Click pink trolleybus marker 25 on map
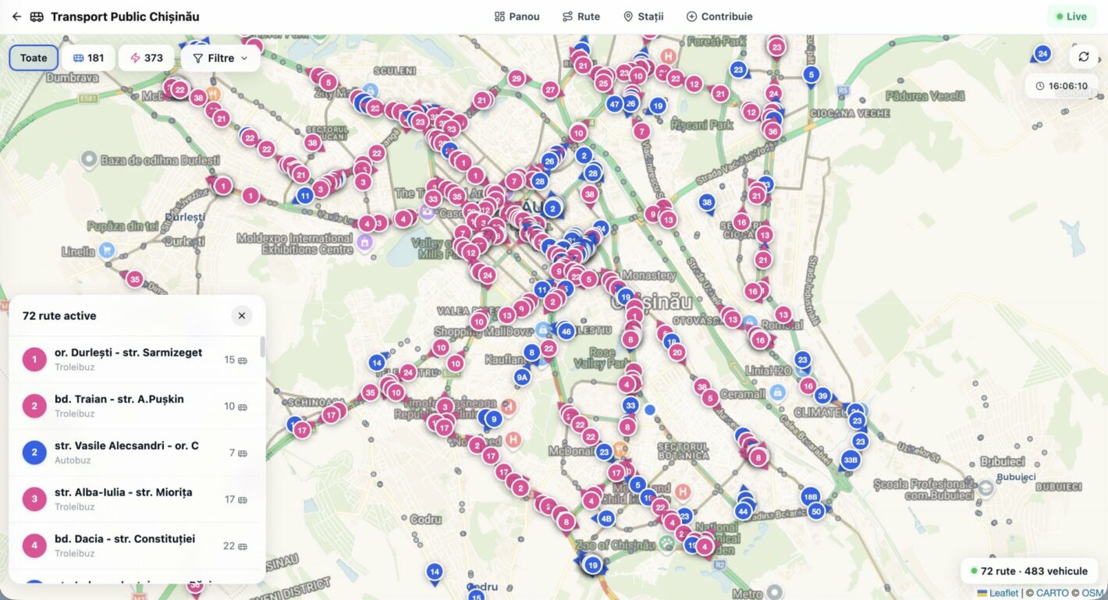Viewport: 1108px width, 600px height. pyautogui.click(x=602, y=82)
